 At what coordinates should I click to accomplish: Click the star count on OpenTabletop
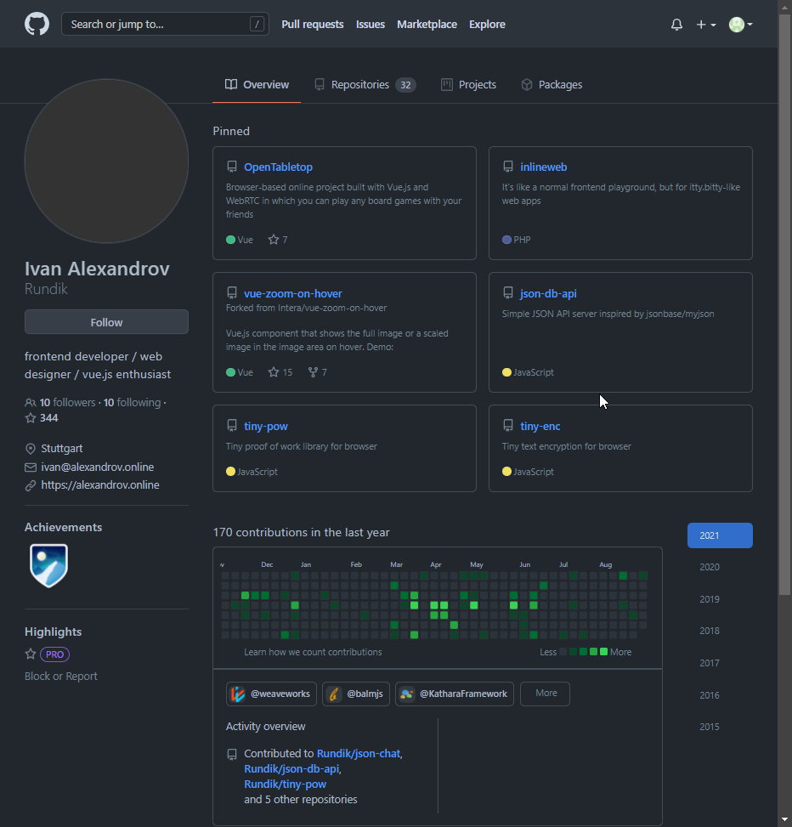pos(278,240)
